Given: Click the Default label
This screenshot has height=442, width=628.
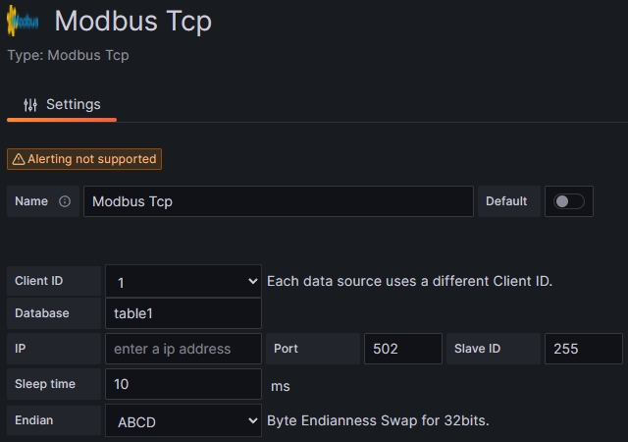Looking at the screenshot, I should (506, 201).
